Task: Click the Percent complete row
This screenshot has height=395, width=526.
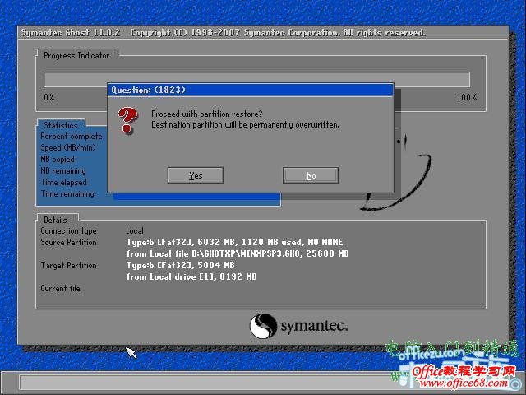Action: click(x=72, y=137)
